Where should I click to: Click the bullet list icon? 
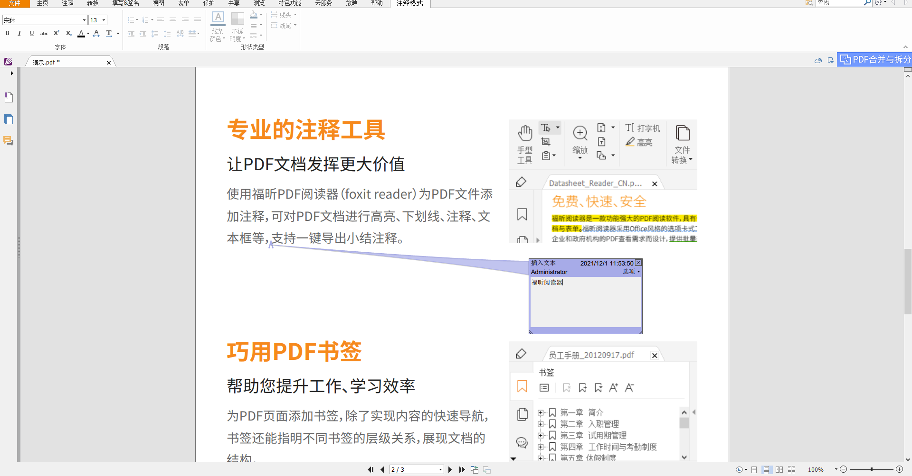131,20
